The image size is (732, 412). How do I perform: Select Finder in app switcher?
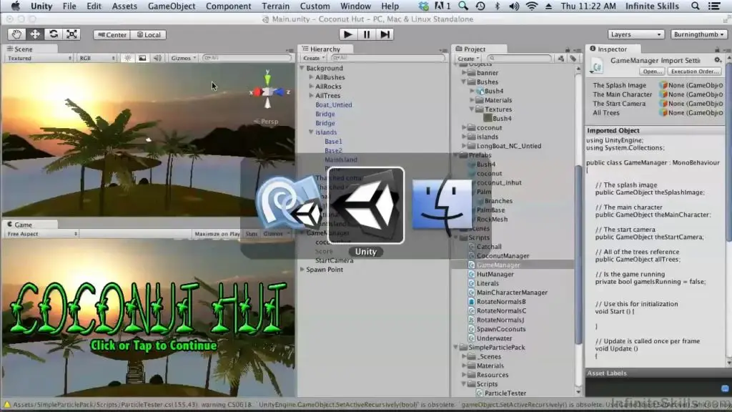click(x=442, y=205)
